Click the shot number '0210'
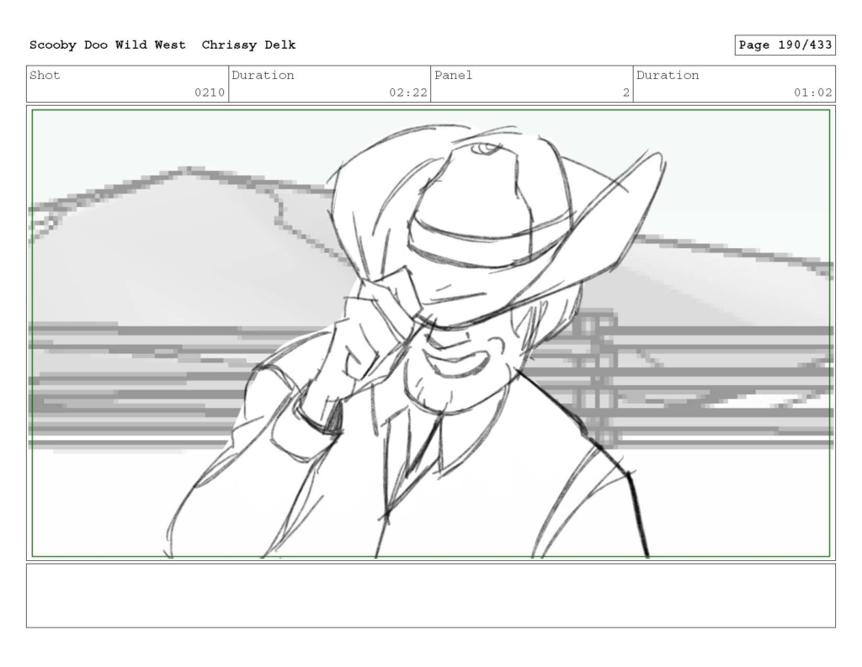Screen dimensions: 862x667 [x=210, y=93]
